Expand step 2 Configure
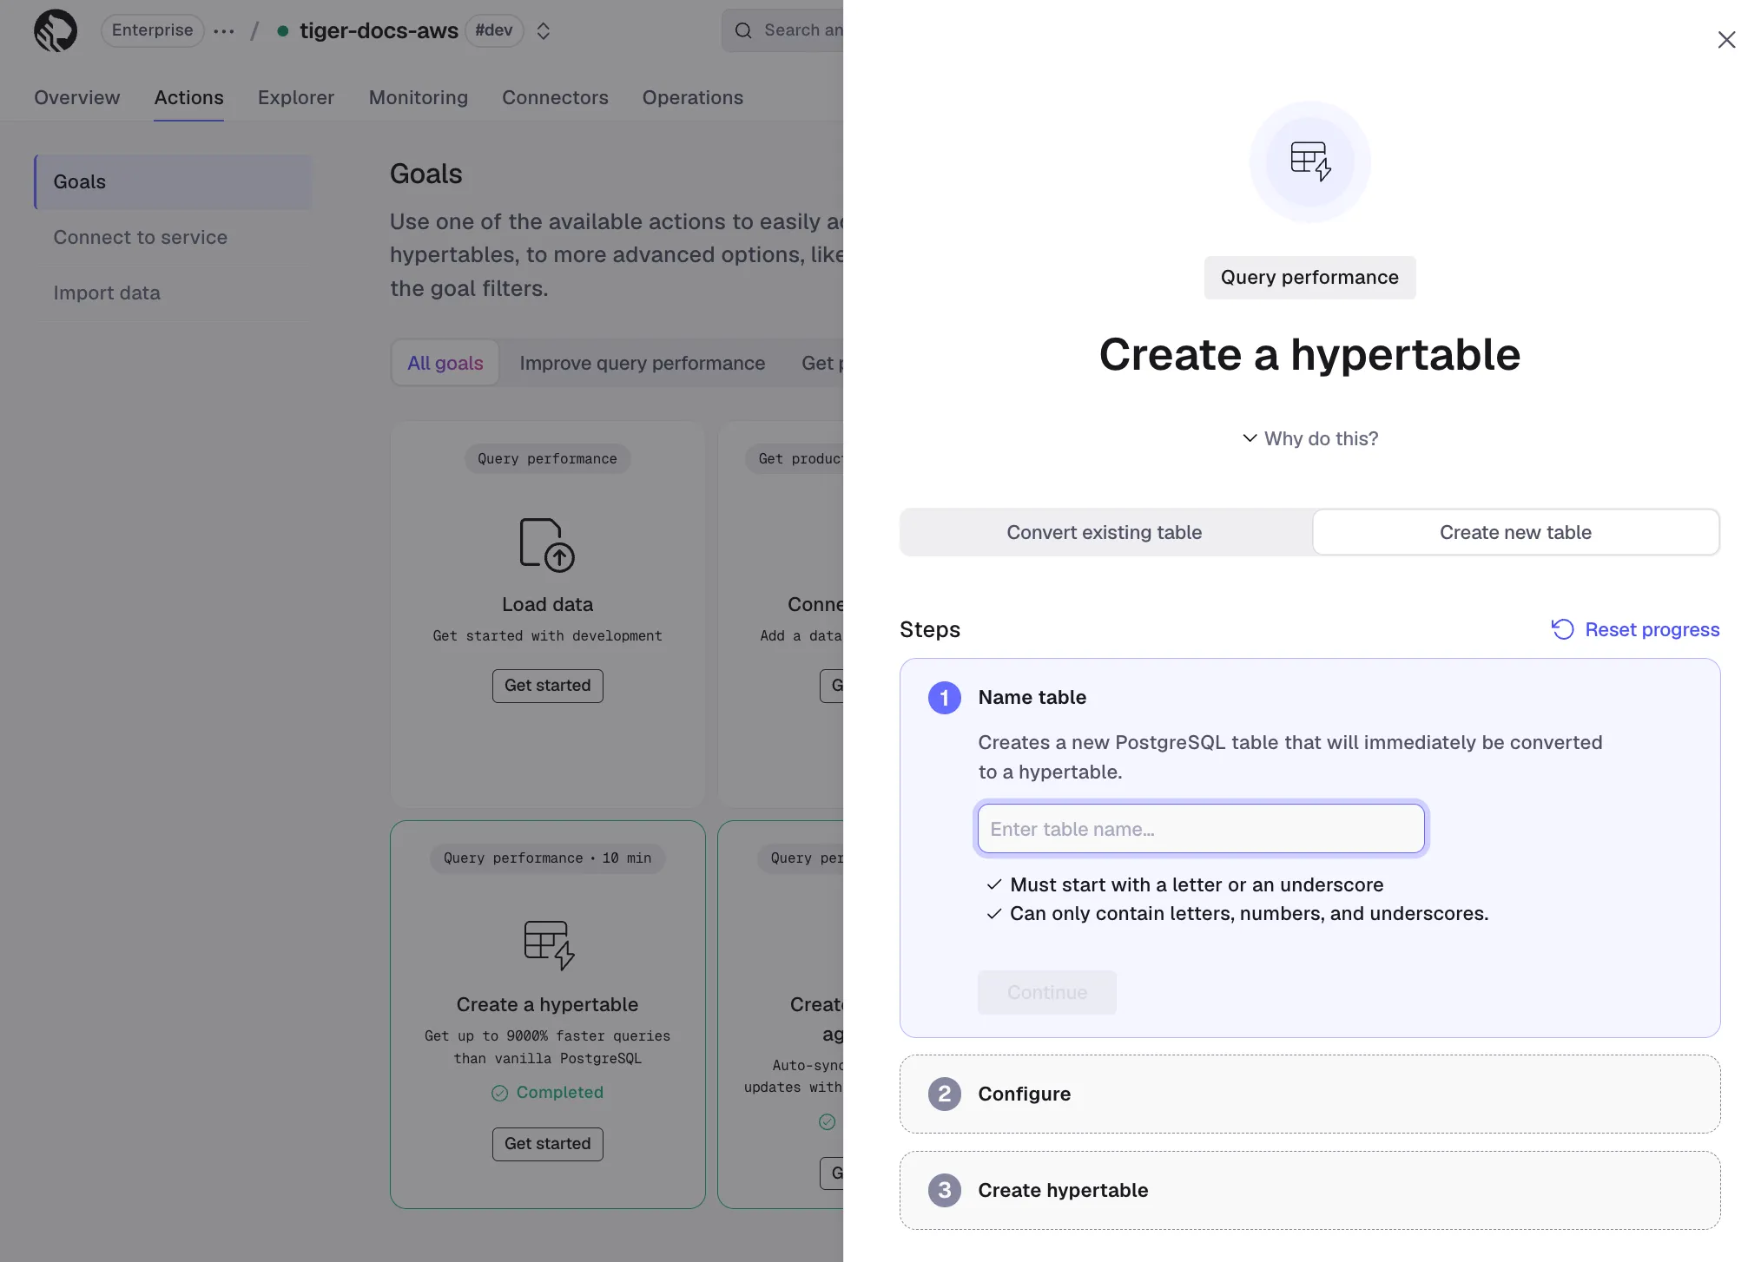Image resolution: width=1761 pixels, height=1262 pixels. pyautogui.click(x=1309, y=1094)
